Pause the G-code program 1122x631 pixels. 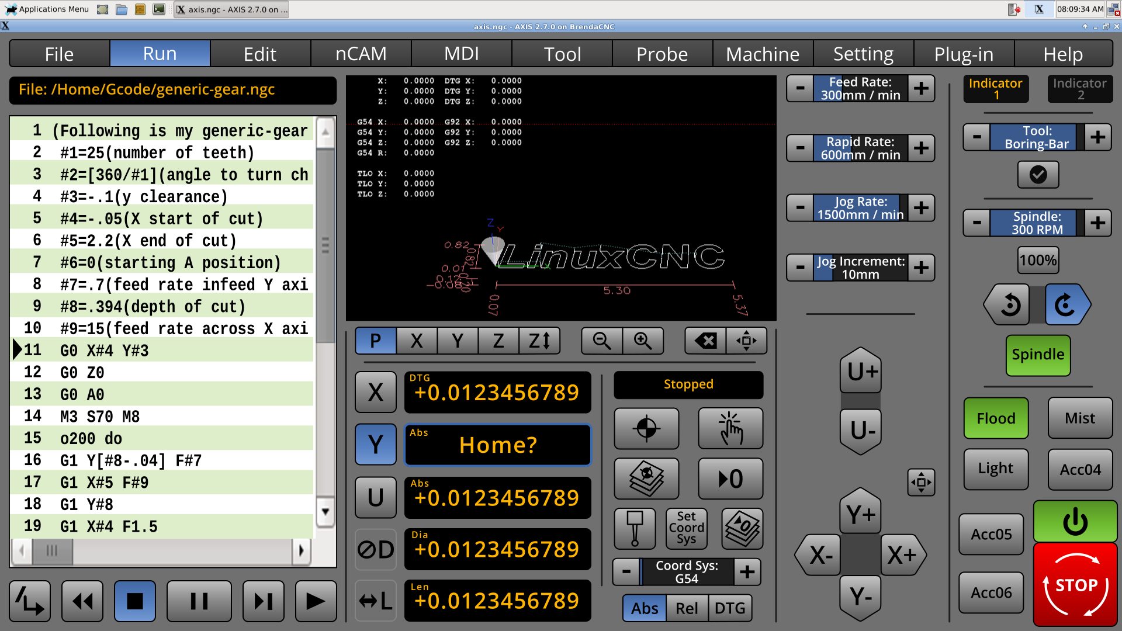point(199,601)
